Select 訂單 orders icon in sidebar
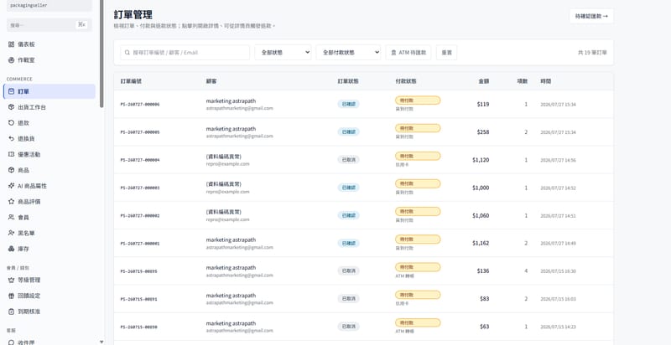 pyautogui.click(x=12, y=91)
